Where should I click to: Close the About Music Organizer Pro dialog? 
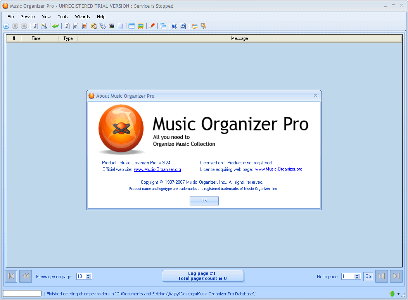pos(315,95)
